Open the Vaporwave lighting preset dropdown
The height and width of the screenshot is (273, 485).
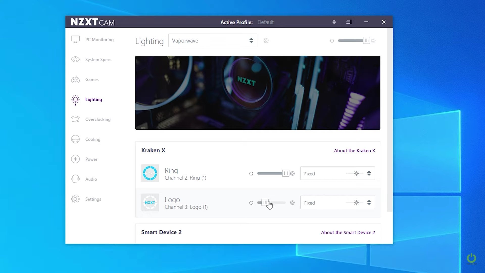tap(212, 40)
